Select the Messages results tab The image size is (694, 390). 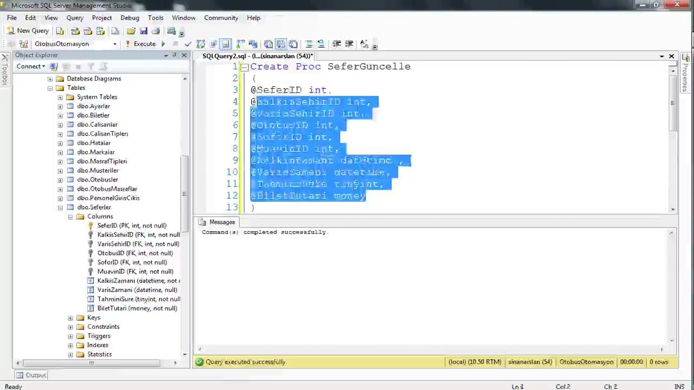click(x=217, y=222)
